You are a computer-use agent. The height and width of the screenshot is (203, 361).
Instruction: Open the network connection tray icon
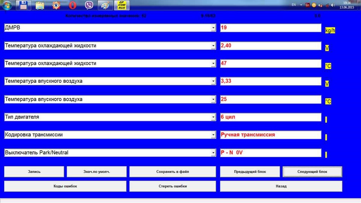pos(320,5)
